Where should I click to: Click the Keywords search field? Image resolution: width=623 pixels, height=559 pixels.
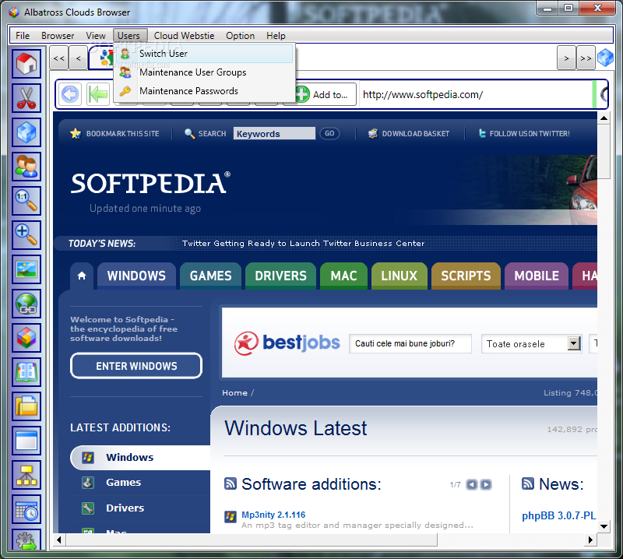pyautogui.click(x=274, y=133)
